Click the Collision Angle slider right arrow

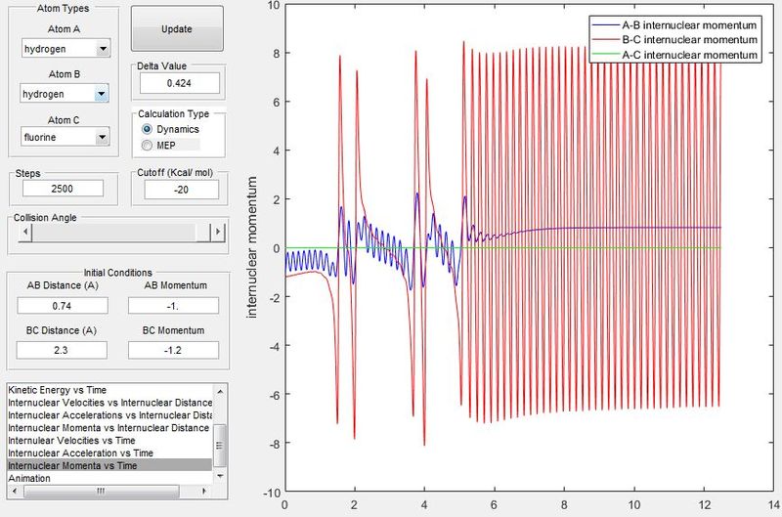tap(218, 232)
